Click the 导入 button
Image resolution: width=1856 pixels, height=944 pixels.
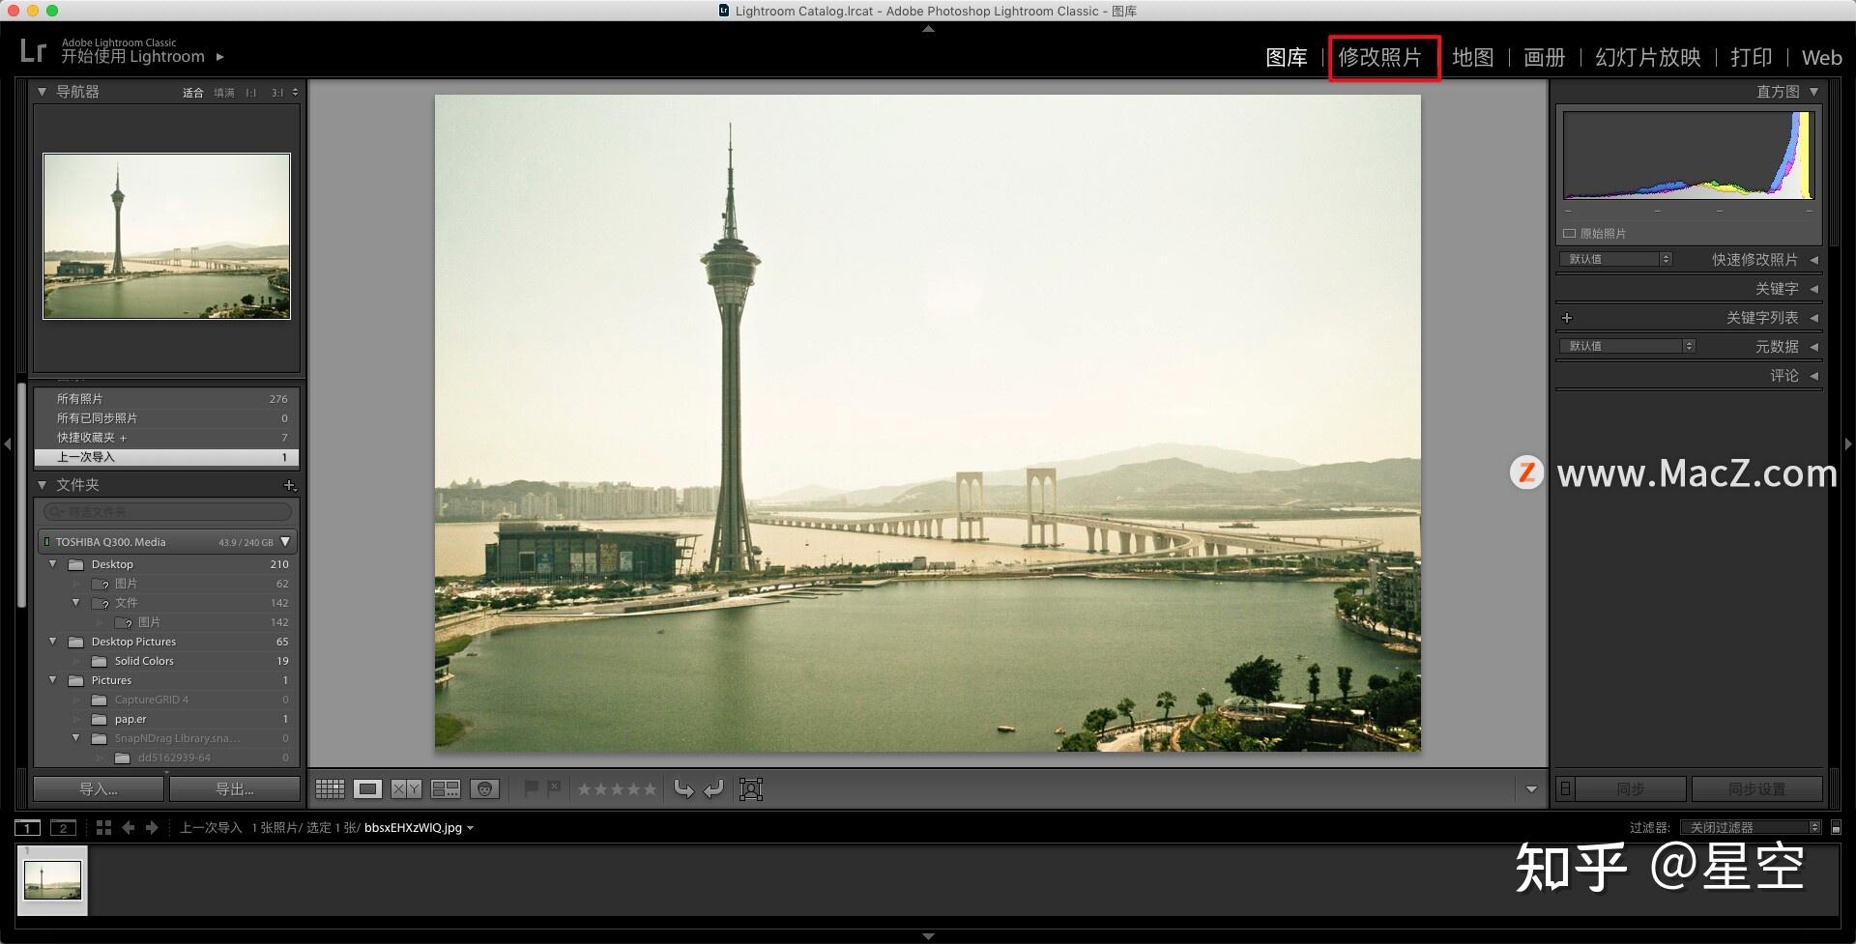[x=97, y=788]
